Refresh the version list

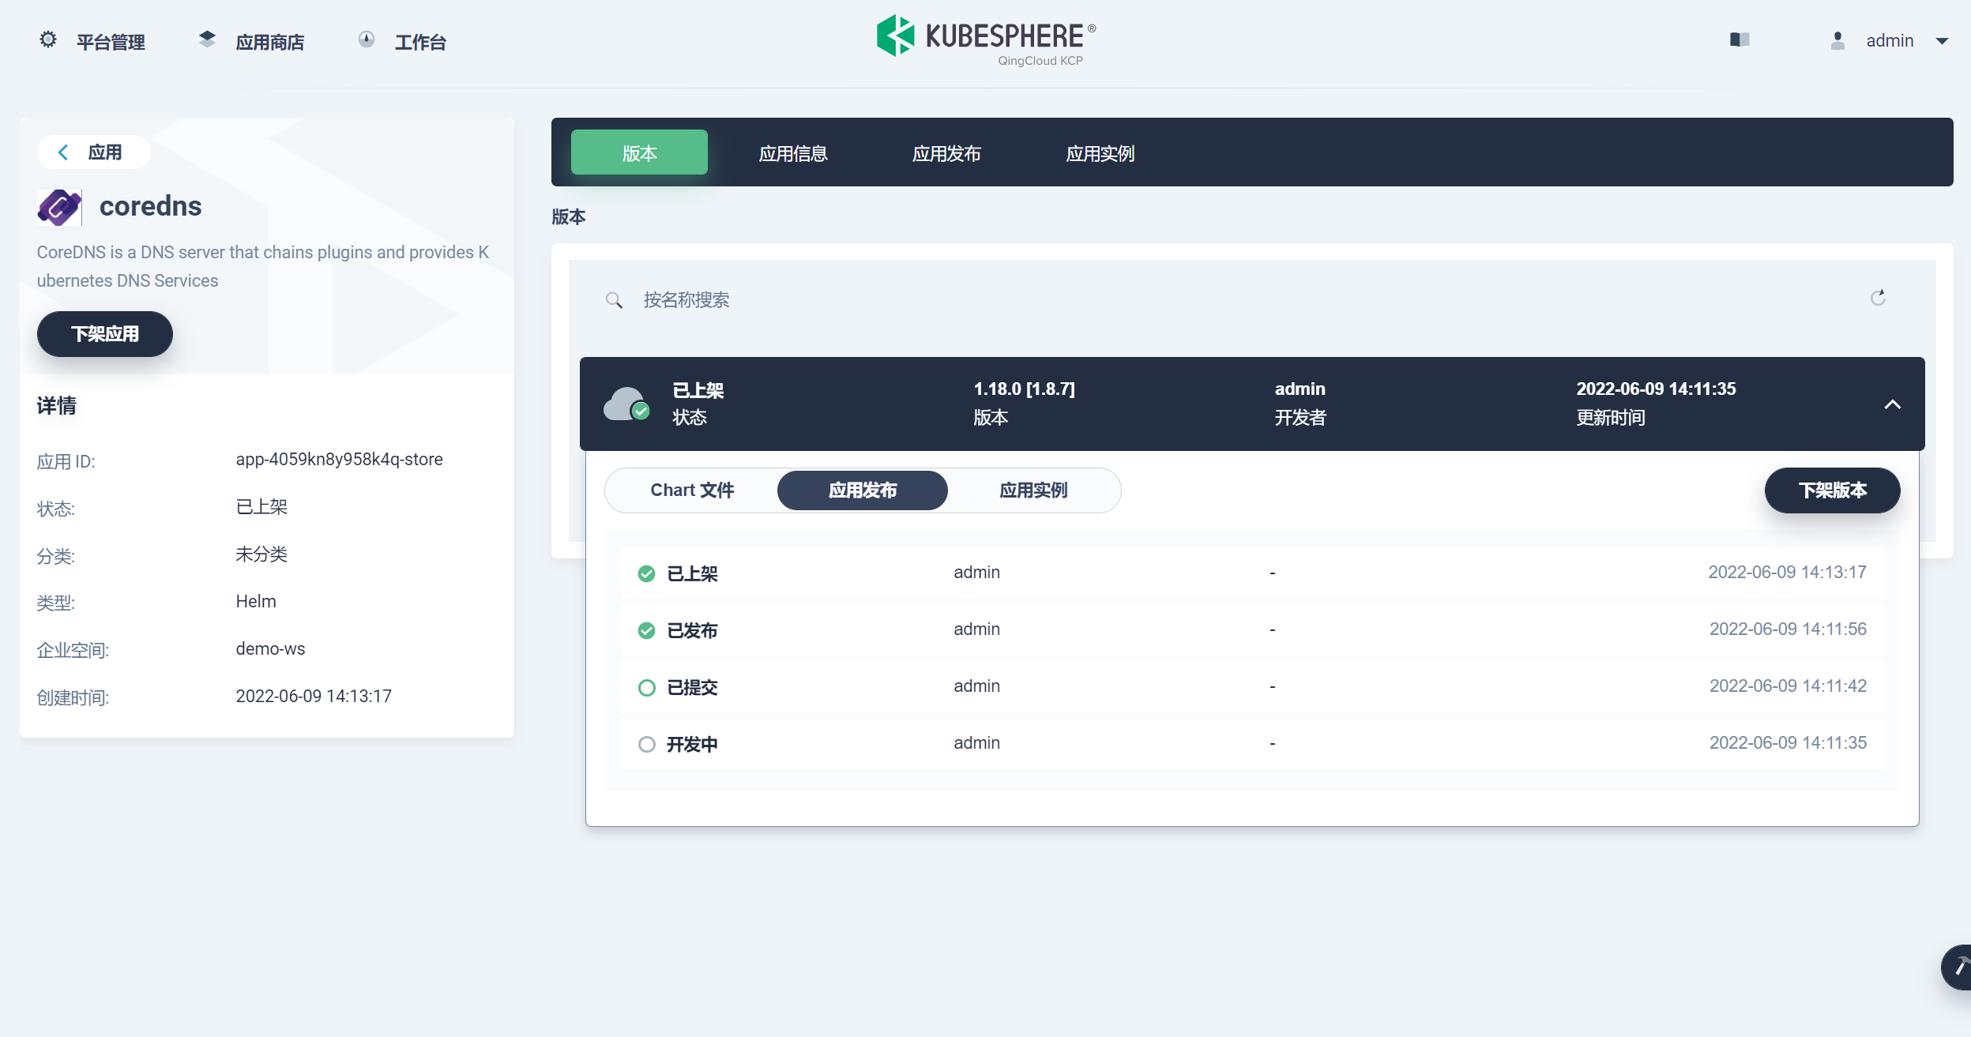coord(1878,298)
